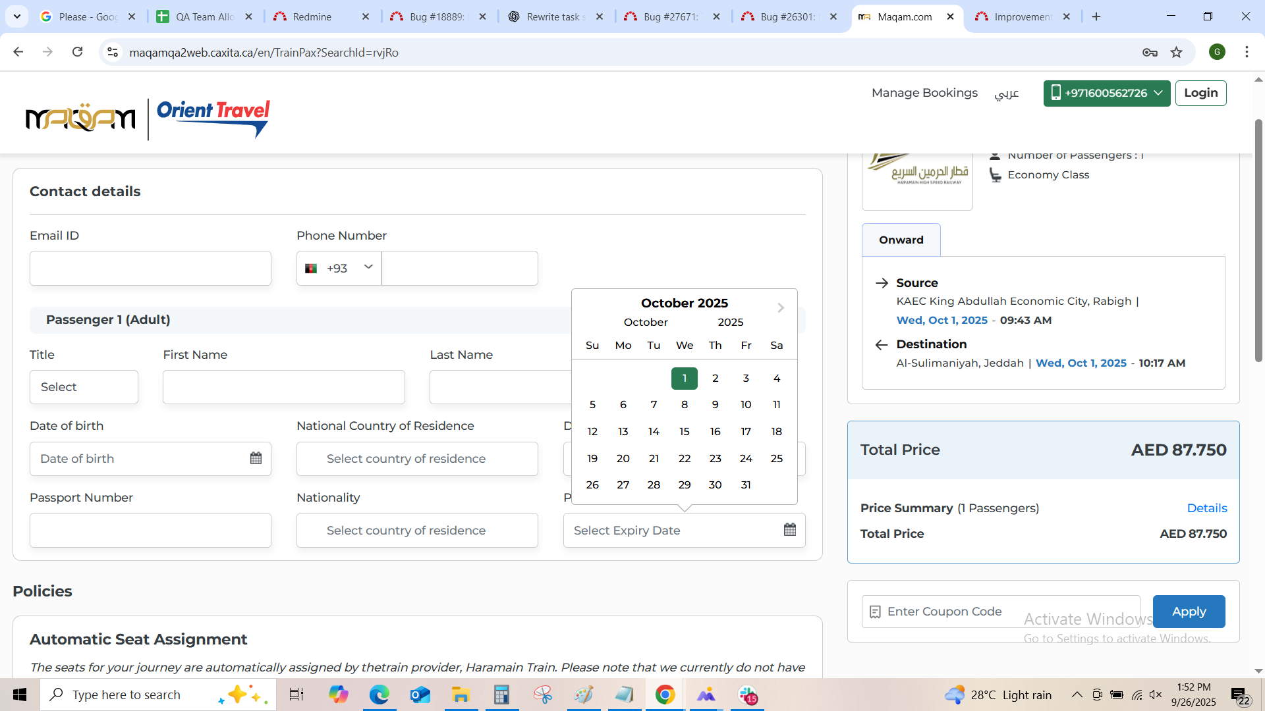
Task: Open National Country of Residence selector
Action: pyautogui.click(x=417, y=459)
